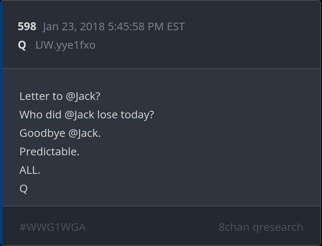Viewport: 322px width, 246px height.
Task: Click the Q signature in post body
Action: click(24, 189)
